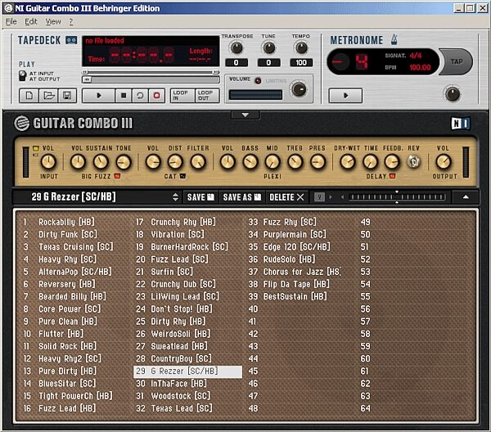Toggle the input noise gate icon

36,148
